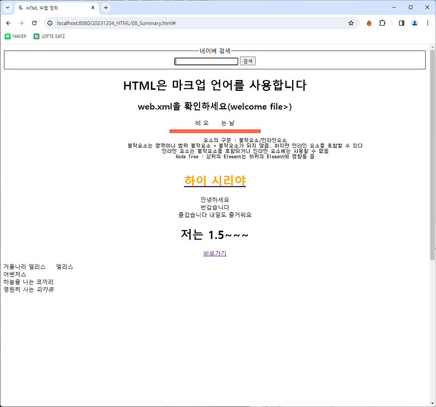Open the orange fire extension icon

pyautogui.click(x=370, y=24)
